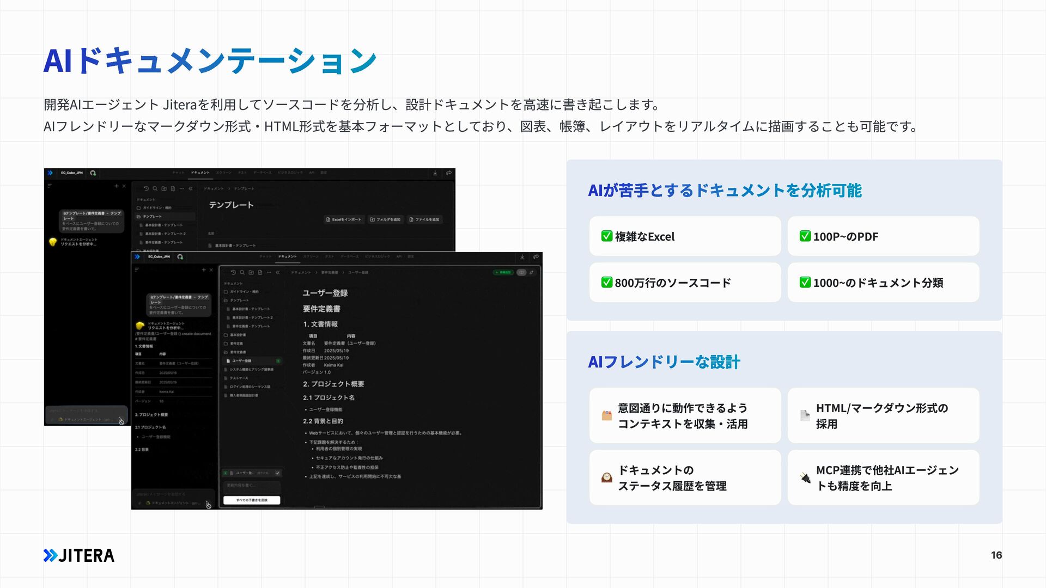Click the plus icon in front chat panel
The width and height of the screenshot is (1046, 588).
tap(204, 270)
